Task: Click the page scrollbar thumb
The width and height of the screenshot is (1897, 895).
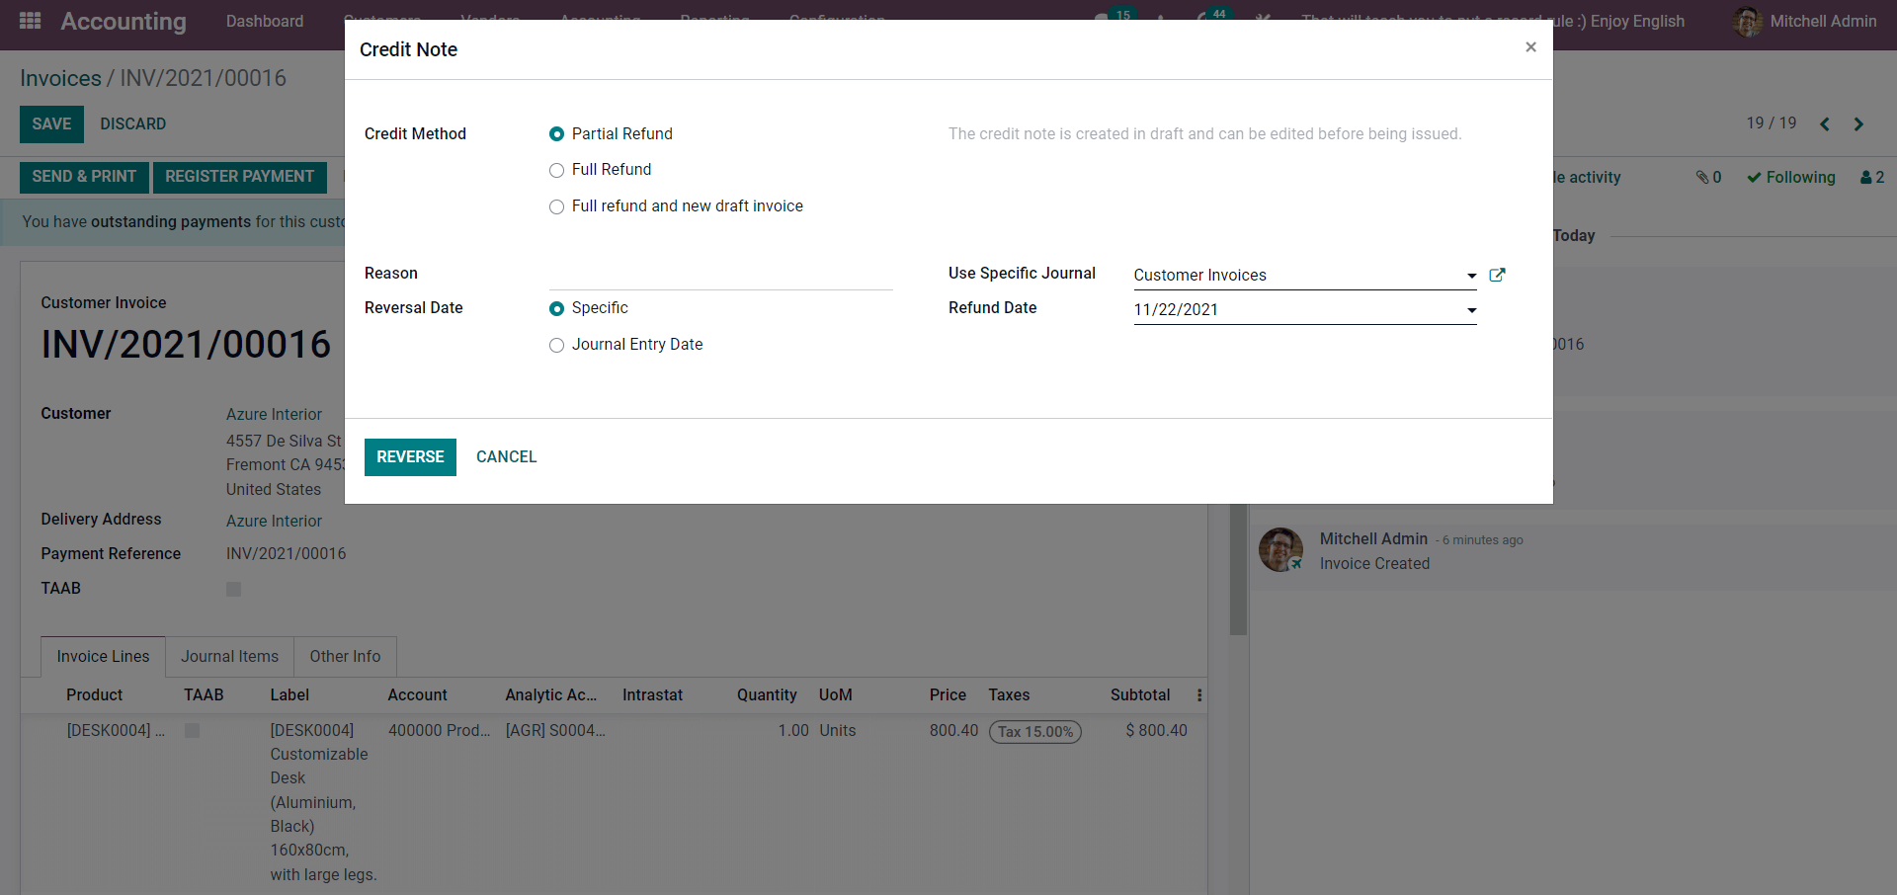Action: [x=1238, y=570]
